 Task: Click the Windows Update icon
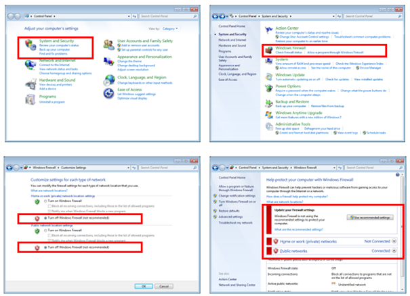point(269,76)
